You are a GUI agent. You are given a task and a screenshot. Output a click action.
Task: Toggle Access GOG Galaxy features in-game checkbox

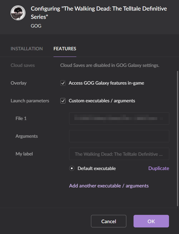pyautogui.click(x=63, y=83)
